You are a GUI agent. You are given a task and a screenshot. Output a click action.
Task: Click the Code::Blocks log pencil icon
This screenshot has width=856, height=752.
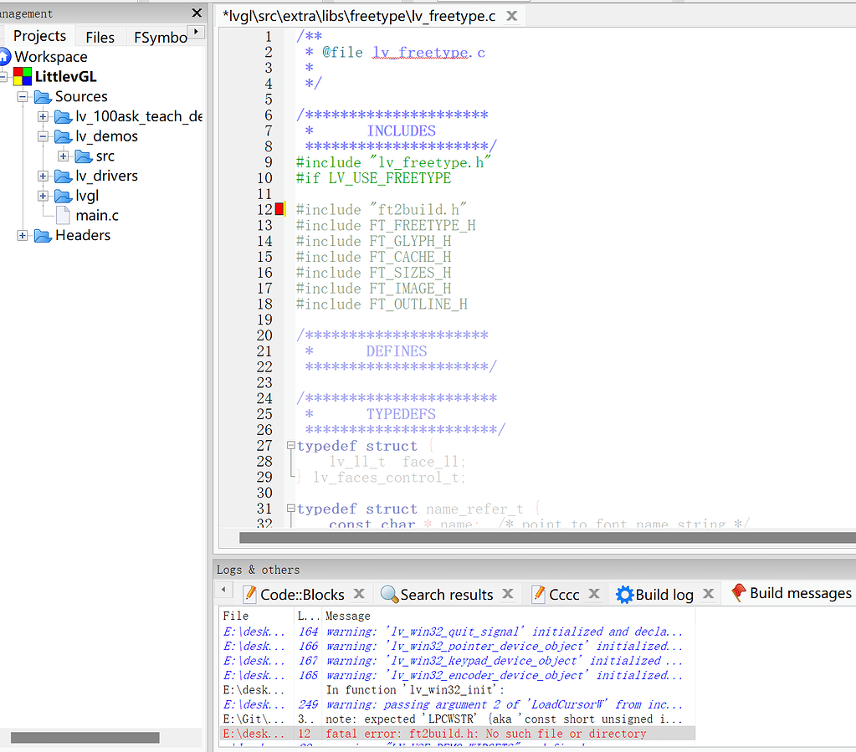249,594
